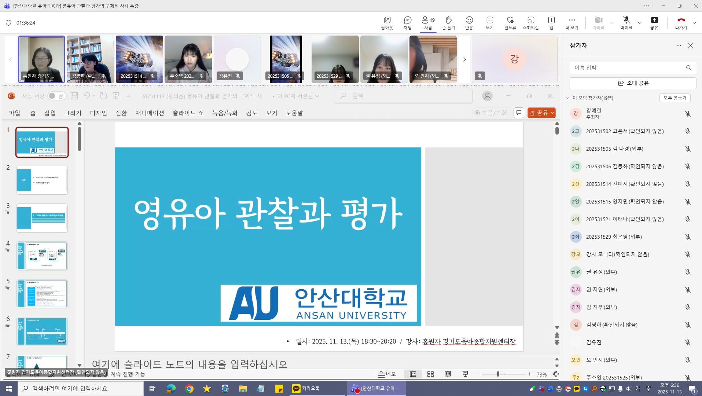Undo the last PowerPoint action
The height and width of the screenshot is (396, 702).
pos(87,96)
